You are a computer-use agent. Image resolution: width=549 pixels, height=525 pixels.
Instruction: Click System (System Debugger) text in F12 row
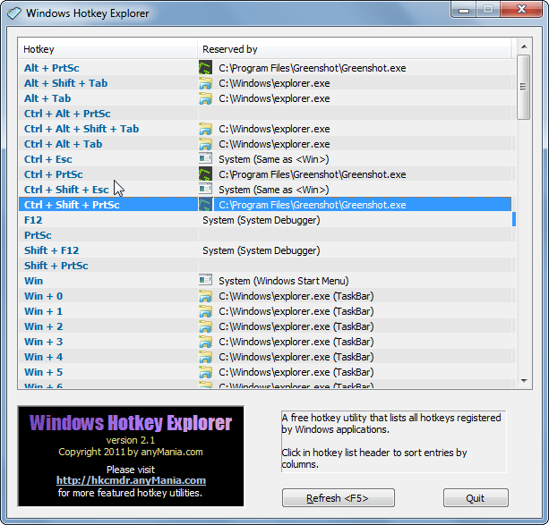[262, 220]
